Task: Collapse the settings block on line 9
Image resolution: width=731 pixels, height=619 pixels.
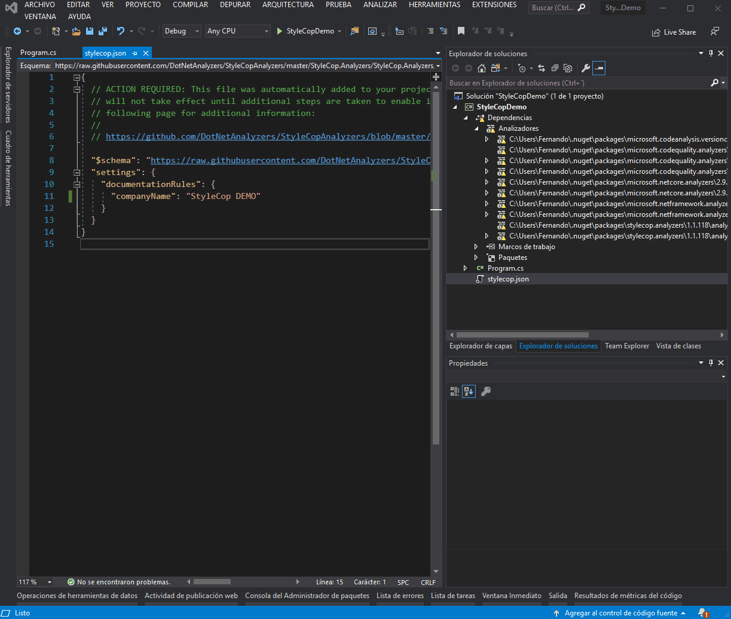Action: [77, 172]
